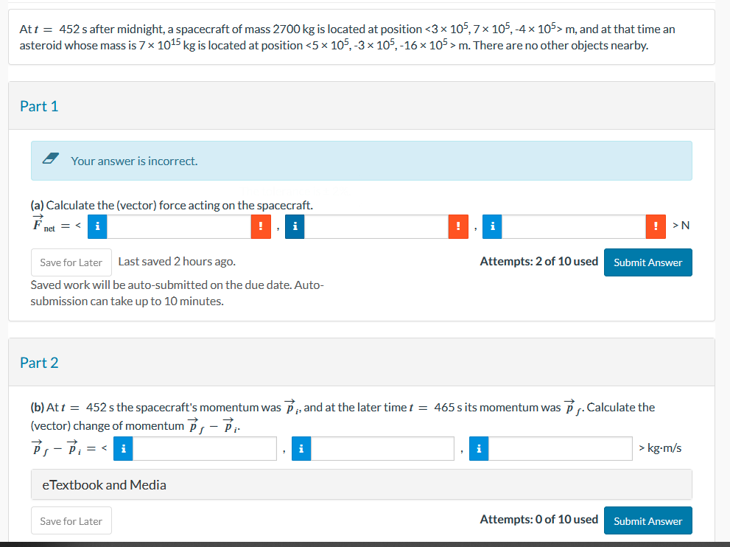The width and height of the screenshot is (730, 547).
Task: Click the info icon for the momentum z-component
Action: coord(478,447)
